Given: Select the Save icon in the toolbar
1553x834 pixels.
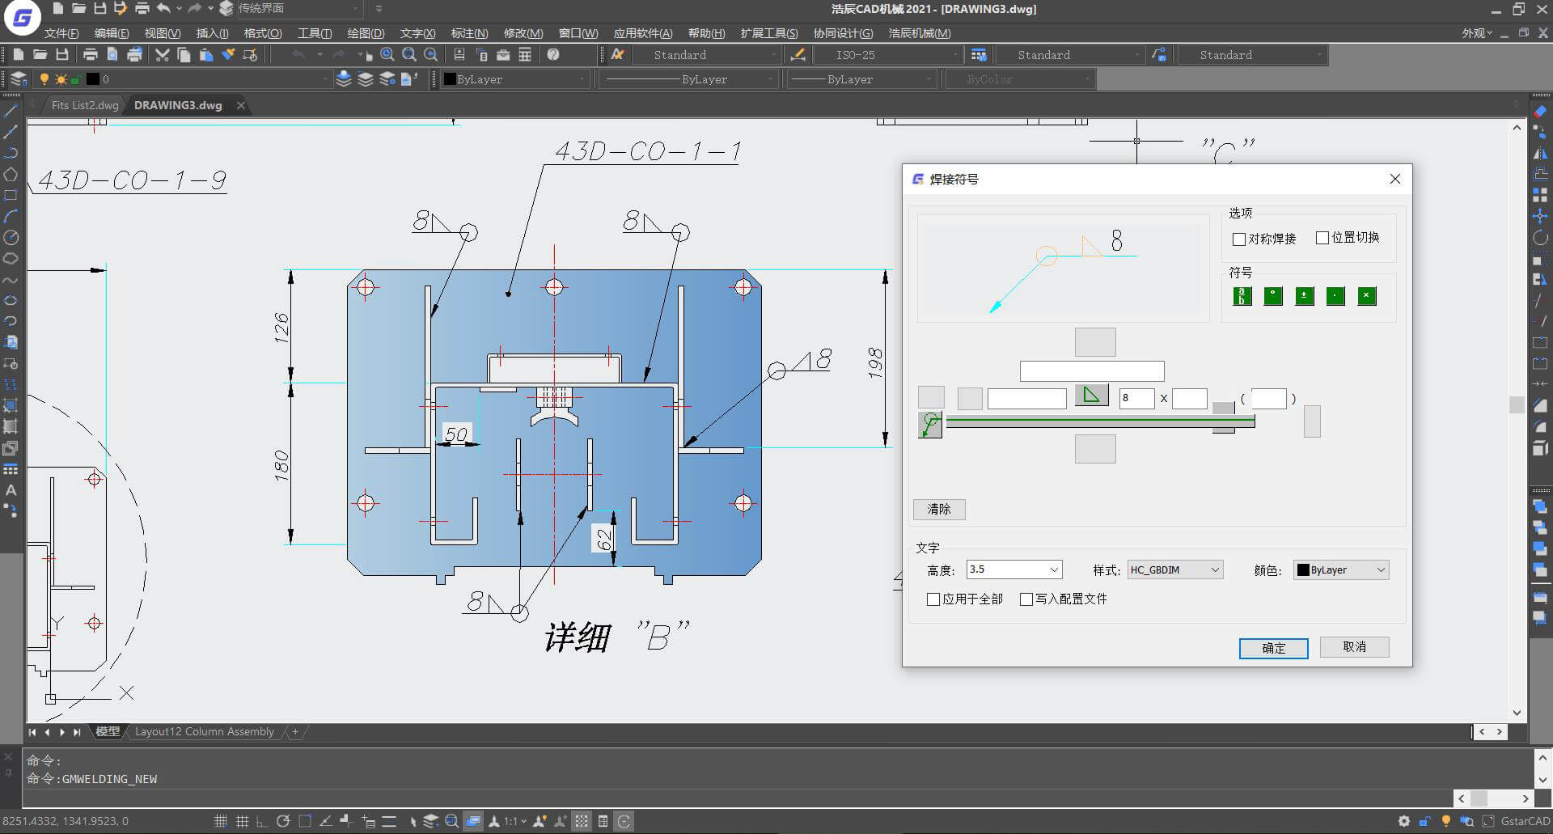Looking at the screenshot, I should (x=61, y=55).
